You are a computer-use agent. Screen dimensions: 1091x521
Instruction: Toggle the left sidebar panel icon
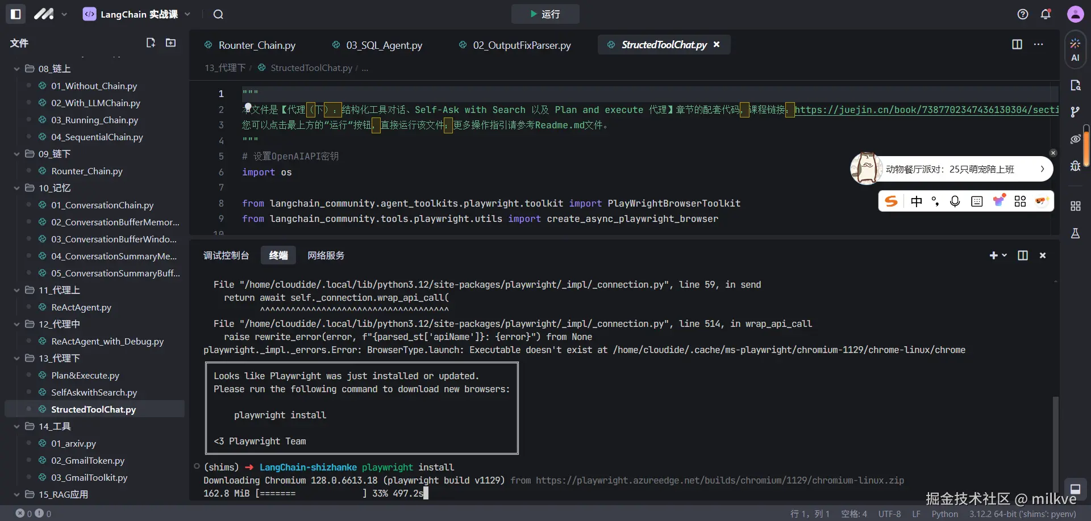(x=16, y=14)
